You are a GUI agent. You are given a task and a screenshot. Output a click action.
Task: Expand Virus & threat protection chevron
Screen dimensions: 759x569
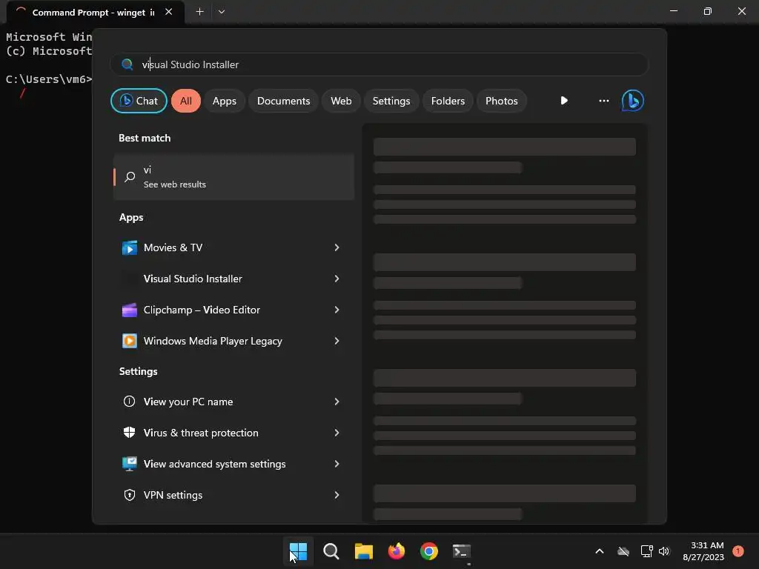(337, 433)
